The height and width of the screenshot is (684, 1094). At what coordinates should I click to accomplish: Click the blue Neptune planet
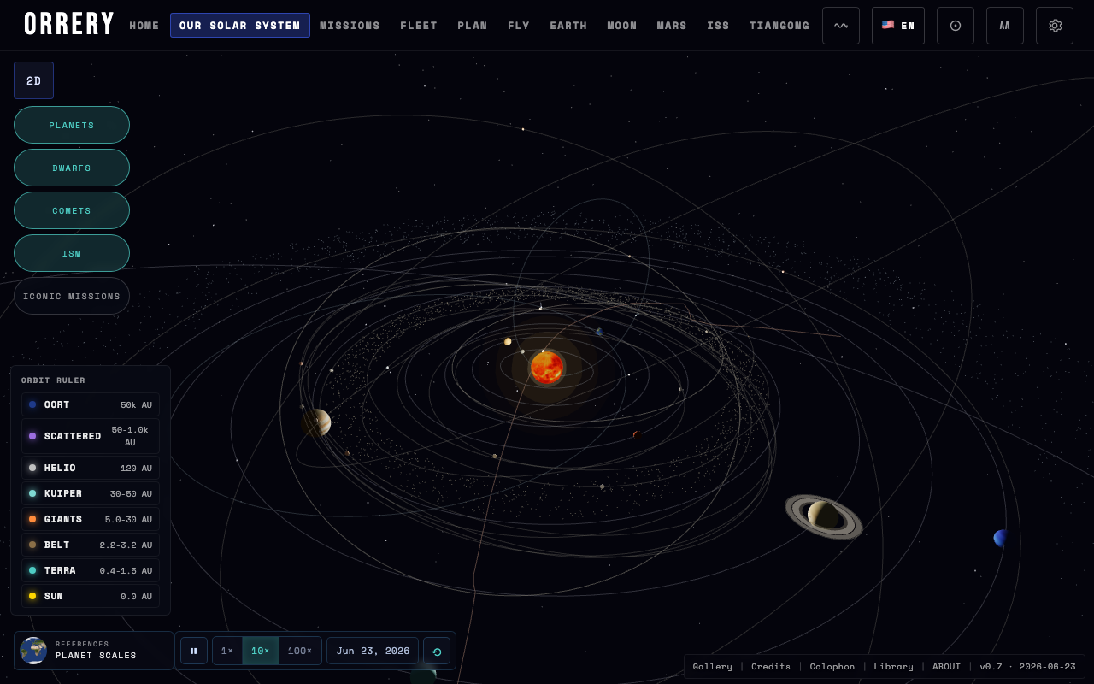1001,538
